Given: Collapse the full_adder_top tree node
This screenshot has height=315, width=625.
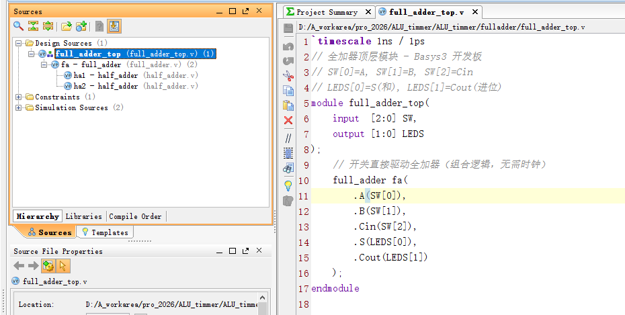Looking at the screenshot, I should click(x=32, y=54).
